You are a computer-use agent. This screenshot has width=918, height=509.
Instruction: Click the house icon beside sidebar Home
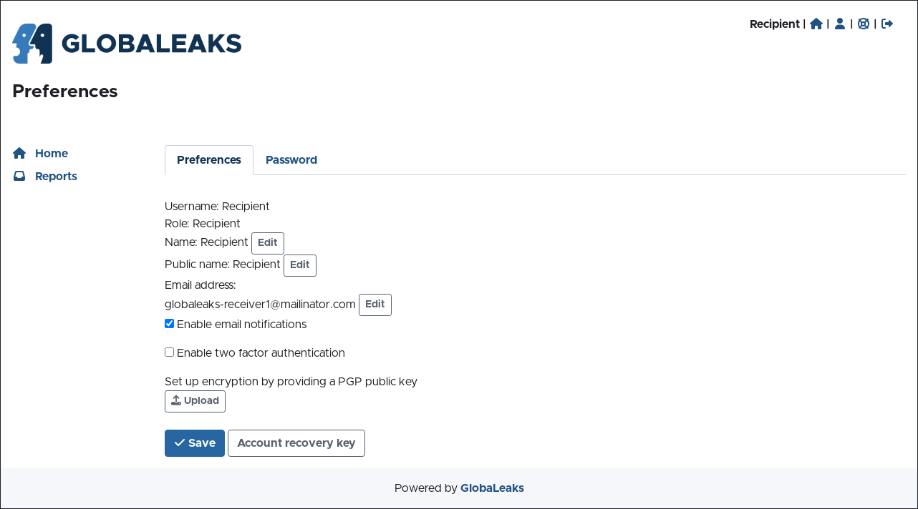[x=19, y=154]
